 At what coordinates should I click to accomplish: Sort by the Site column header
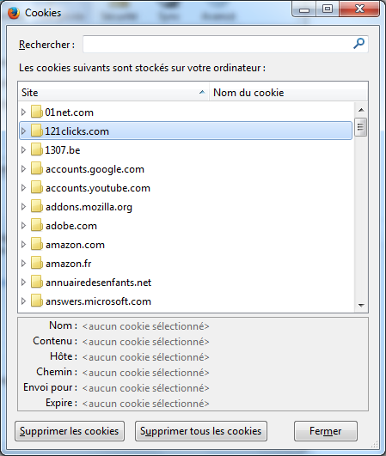pos(113,93)
